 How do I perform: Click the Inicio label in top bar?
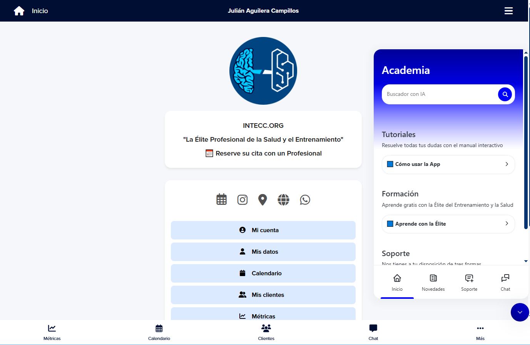click(x=40, y=11)
